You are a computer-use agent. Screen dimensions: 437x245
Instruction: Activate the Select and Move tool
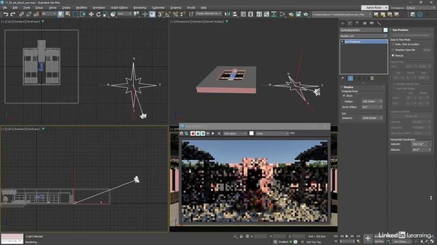[x=91, y=14]
